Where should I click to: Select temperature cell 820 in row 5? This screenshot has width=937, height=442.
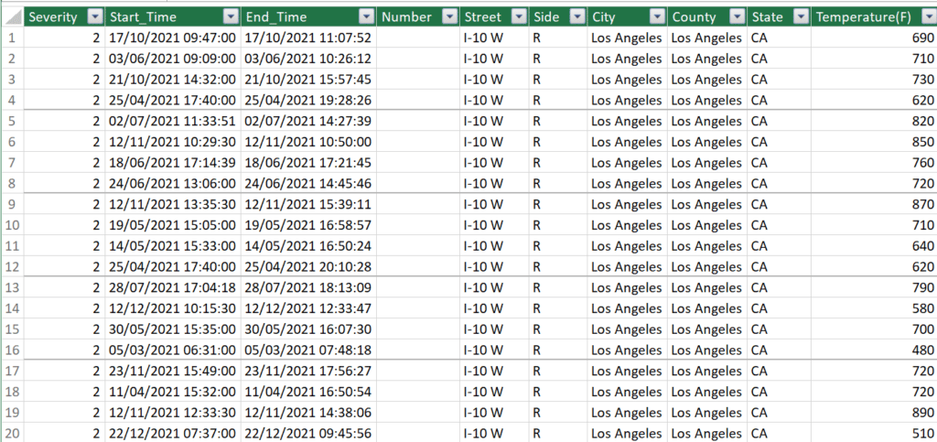click(x=874, y=121)
